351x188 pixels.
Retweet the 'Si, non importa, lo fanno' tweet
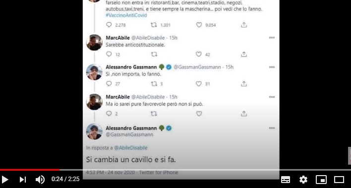[x=154, y=84]
